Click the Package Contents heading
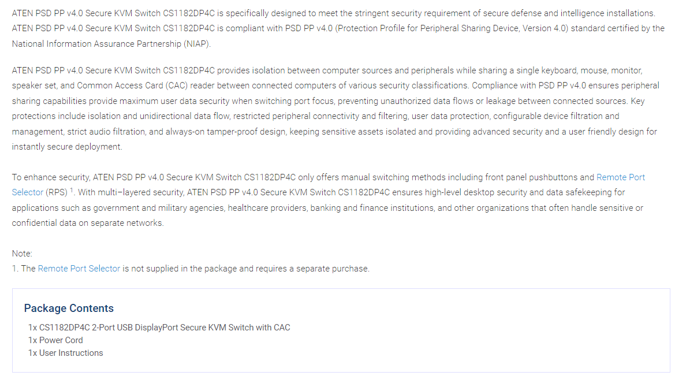This screenshot has height=383, width=675. 69,308
